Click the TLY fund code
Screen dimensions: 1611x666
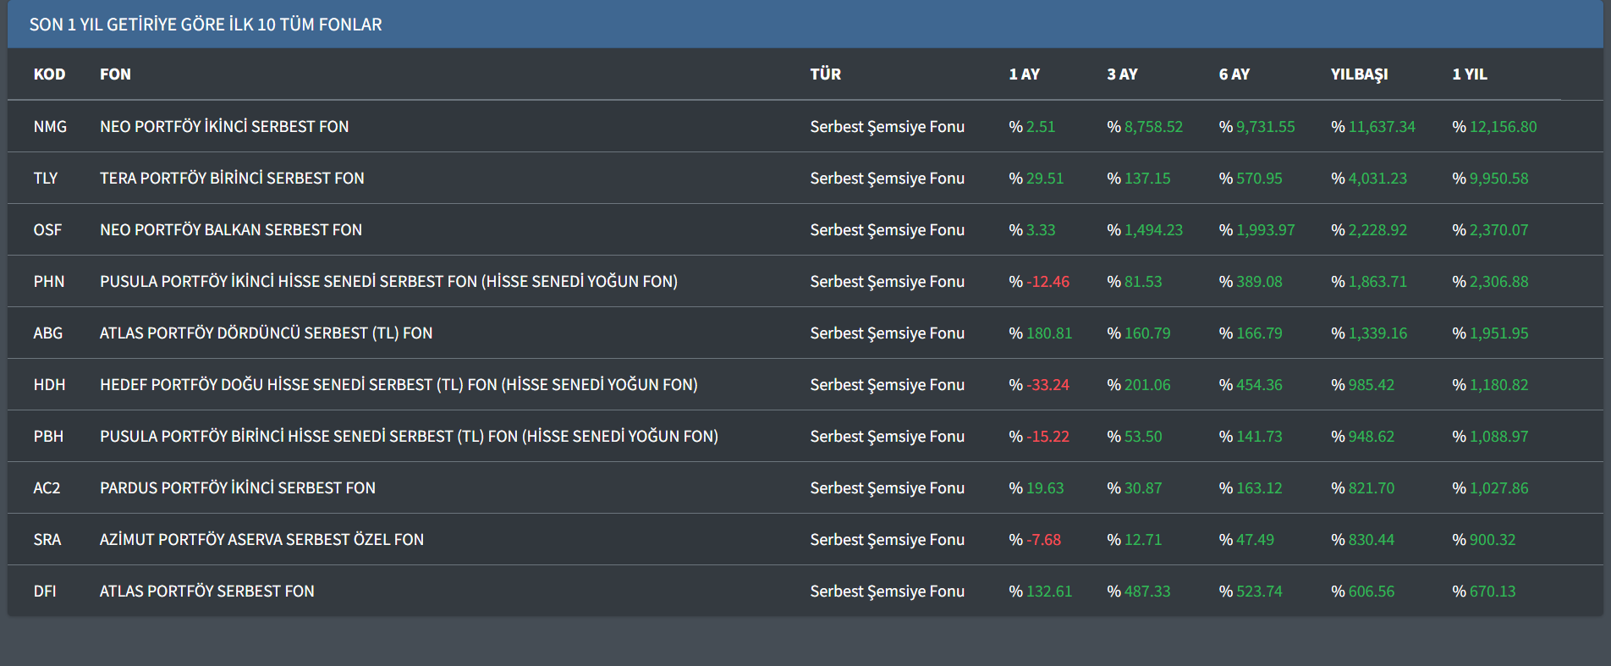click(46, 179)
